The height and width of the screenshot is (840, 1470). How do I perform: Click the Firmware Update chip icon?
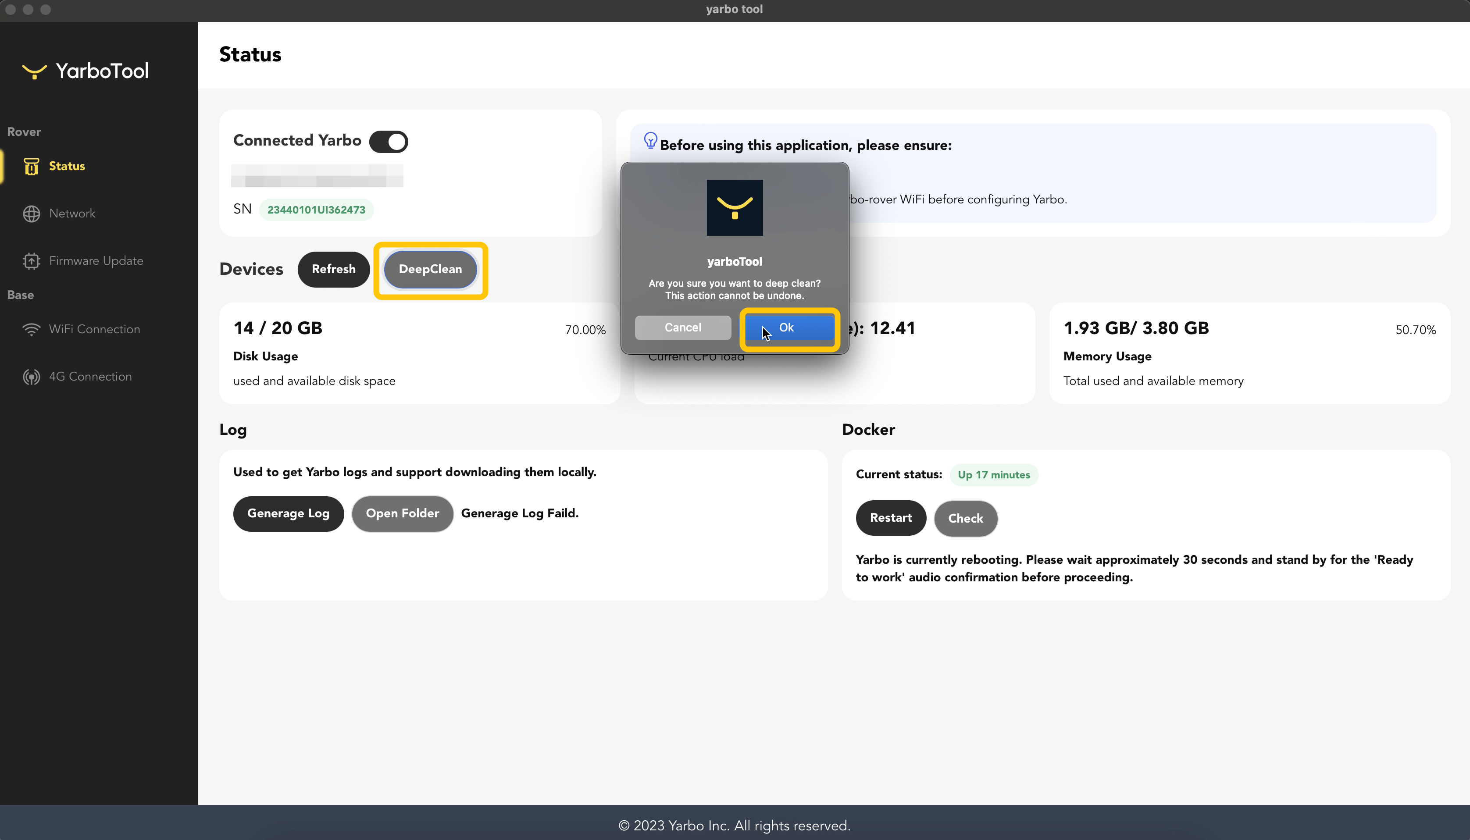click(x=31, y=261)
